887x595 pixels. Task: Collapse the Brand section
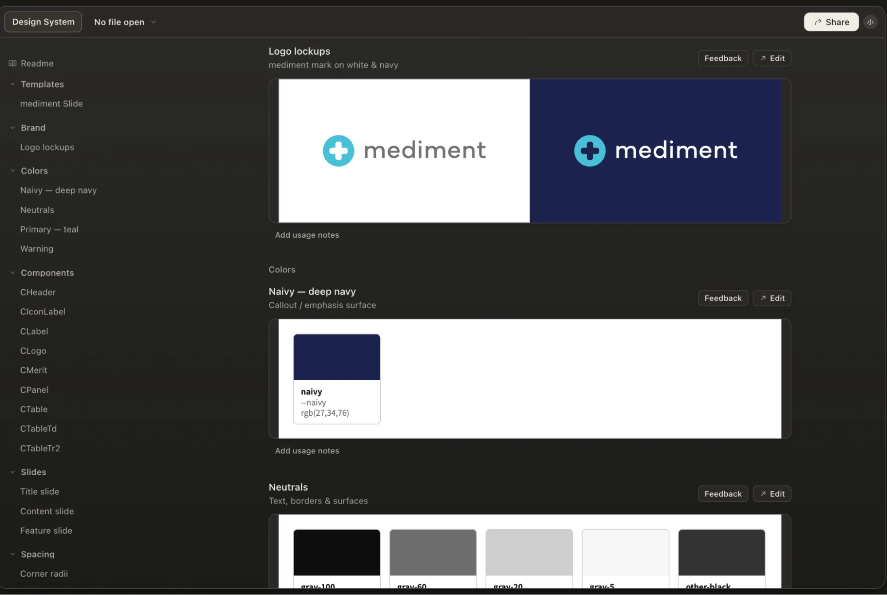[x=12, y=128]
